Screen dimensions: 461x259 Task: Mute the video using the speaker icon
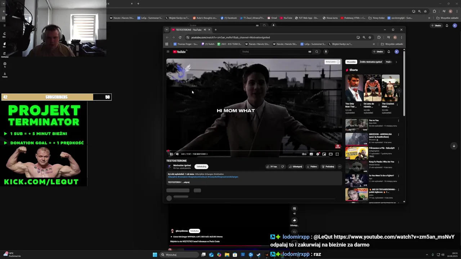(x=177, y=154)
